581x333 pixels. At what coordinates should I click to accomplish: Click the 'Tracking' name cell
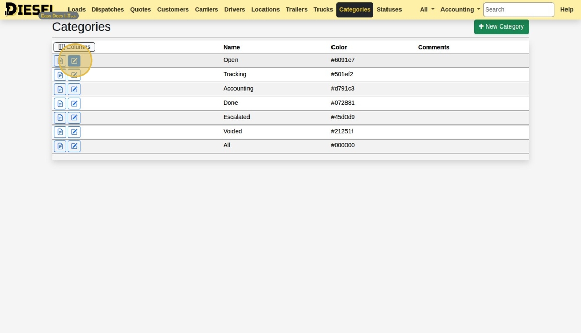tap(234, 74)
